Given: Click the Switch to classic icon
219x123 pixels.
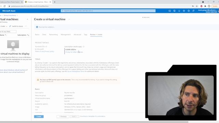Looking at the screenshot, I should point(10,26).
